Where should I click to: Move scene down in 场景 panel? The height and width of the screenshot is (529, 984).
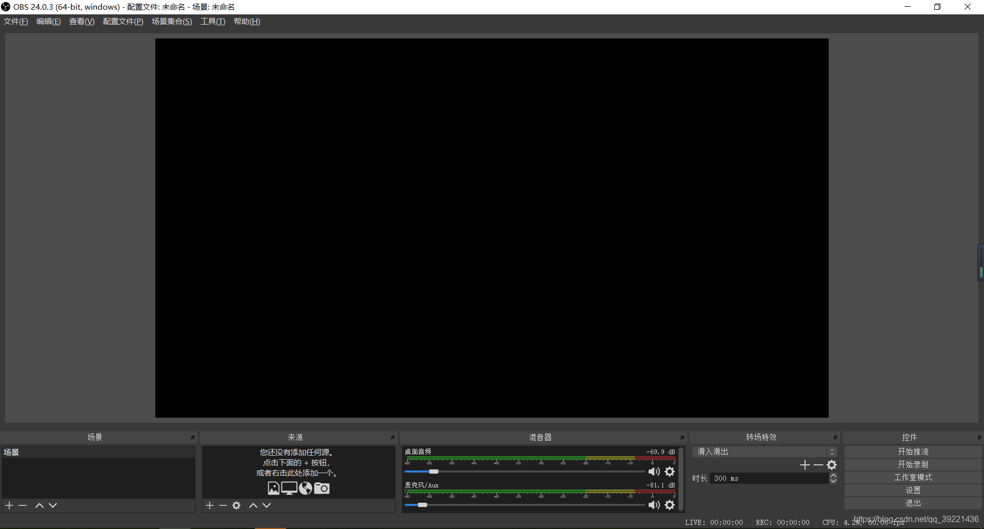(53, 505)
